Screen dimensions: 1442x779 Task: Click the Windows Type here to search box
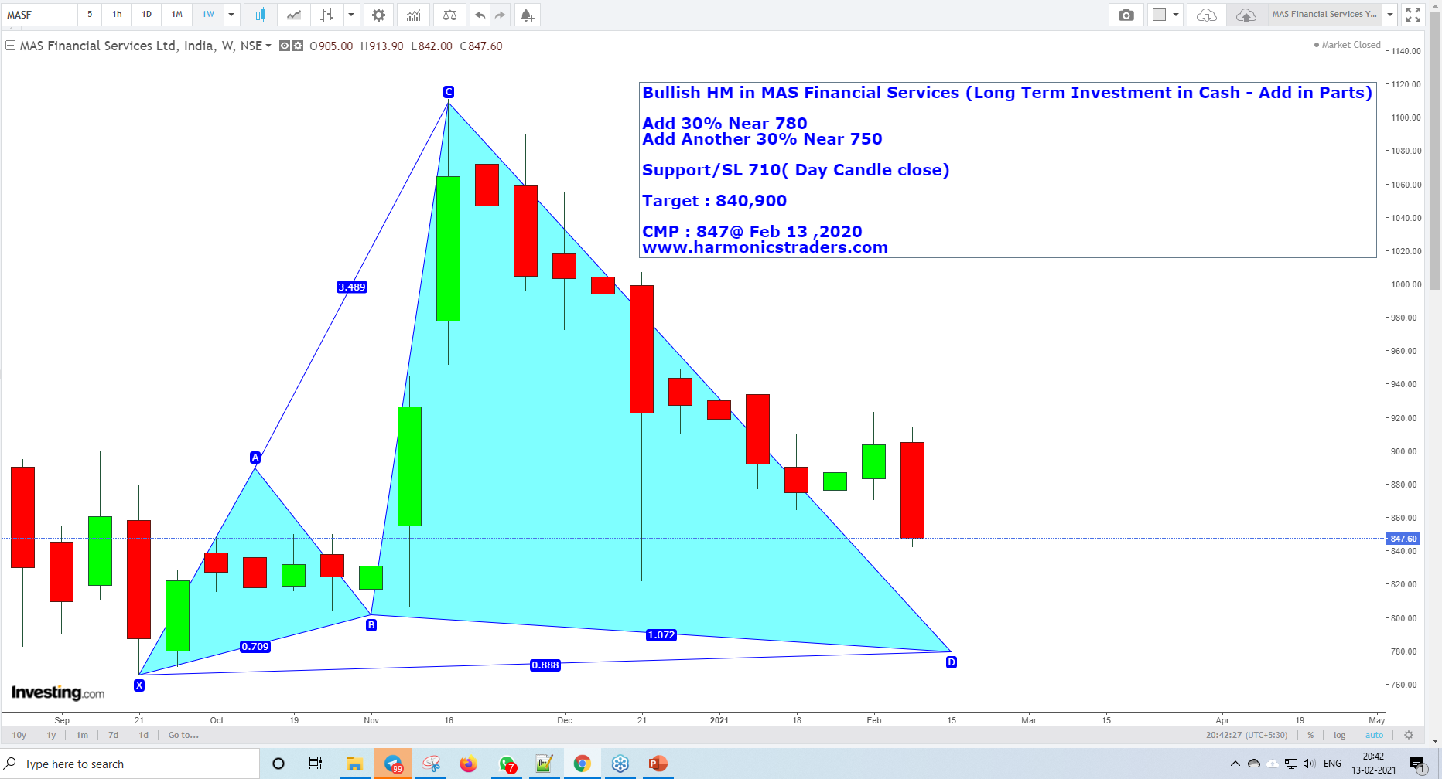pyautogui.click(x=130, y=764)
